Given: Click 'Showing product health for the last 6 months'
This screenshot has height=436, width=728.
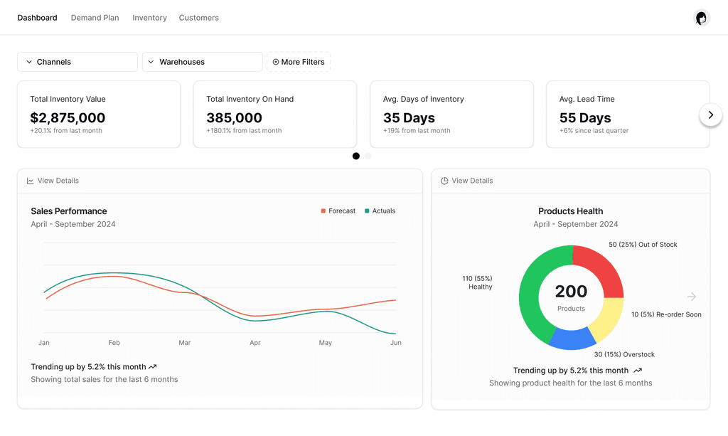Looking at the screenshot, I should pos(571,383).
